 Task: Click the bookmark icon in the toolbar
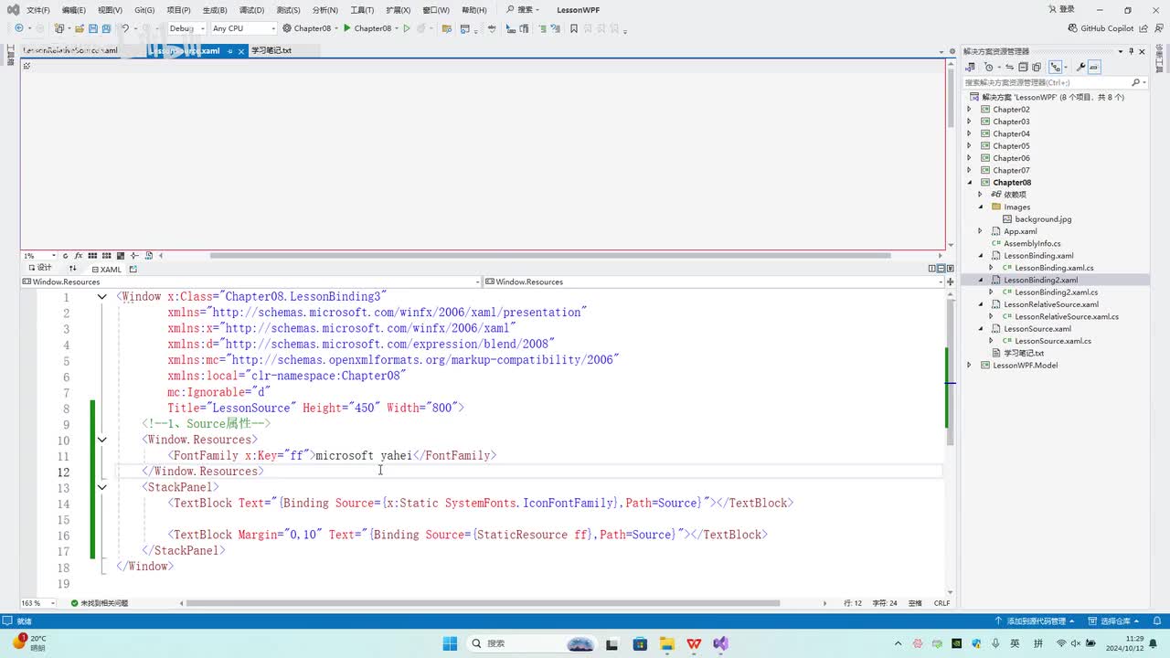coord(574,28)
